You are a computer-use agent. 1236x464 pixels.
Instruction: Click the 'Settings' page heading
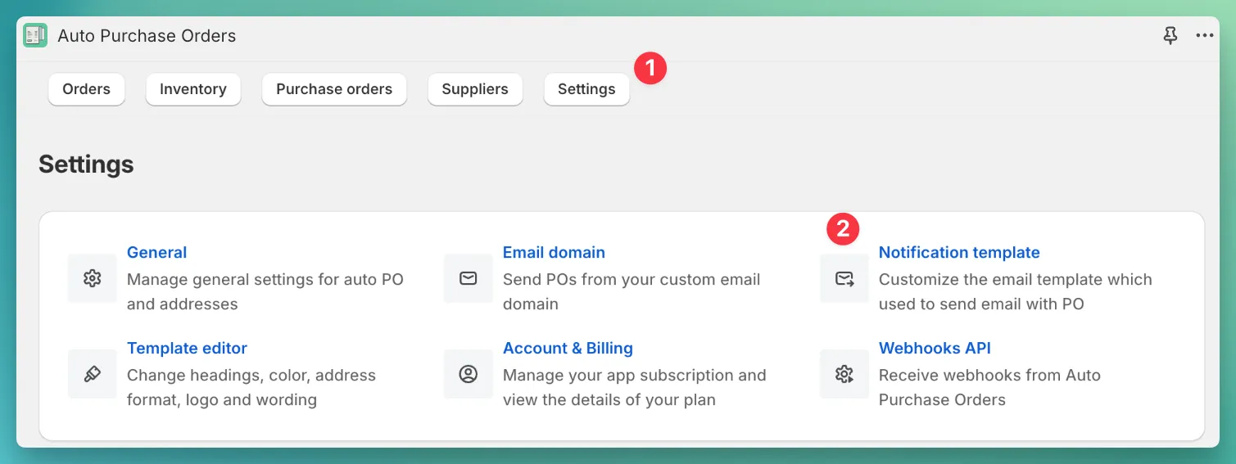tap(86, 164)
